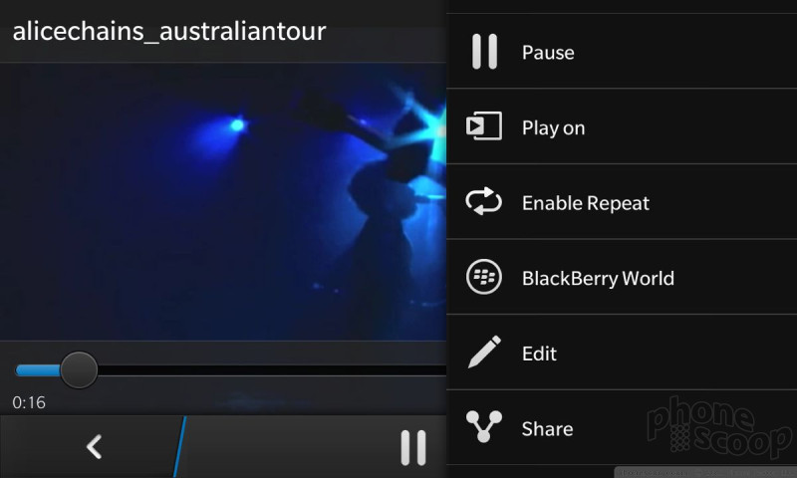Click the video progress slider knob
The height and width of the screenshot is (478, 797).
(x=79, y=369)
